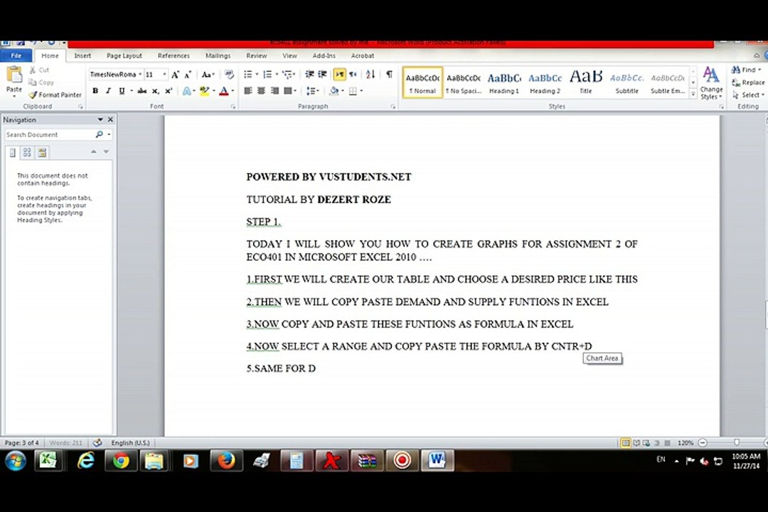768x512 pixels.
Task: Click the Multilevel List icon
Action: [287, 75]
